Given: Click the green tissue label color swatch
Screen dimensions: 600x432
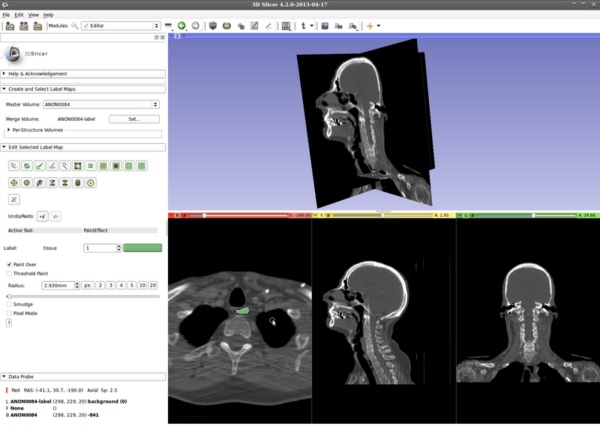Looking at the screenshot, I should click(142, 247).
